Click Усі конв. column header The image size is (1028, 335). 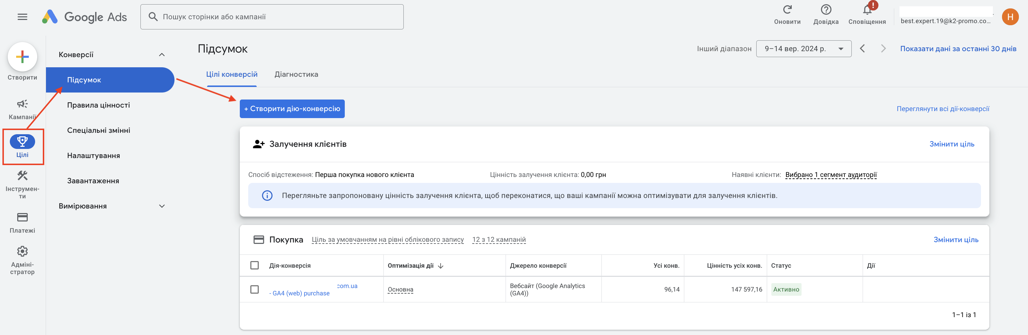pyautogui.click(x=666, y=266)
